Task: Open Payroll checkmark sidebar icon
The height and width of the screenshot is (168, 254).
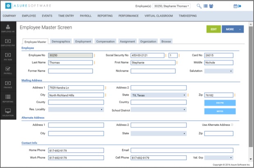Action: click(8, 70)
